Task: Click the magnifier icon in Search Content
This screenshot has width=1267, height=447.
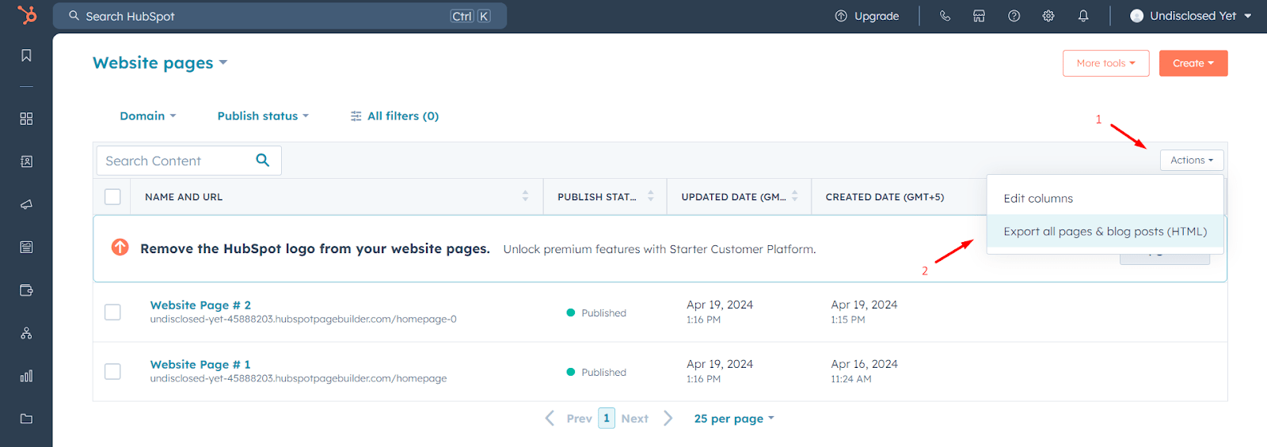Action: coord(263,161)
